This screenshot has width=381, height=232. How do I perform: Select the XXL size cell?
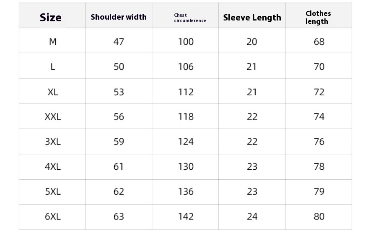[x=53, y=117]
